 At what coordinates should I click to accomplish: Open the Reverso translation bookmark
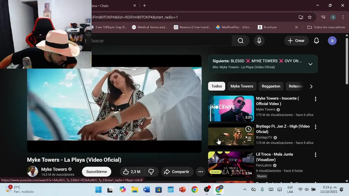click(192, 27)
